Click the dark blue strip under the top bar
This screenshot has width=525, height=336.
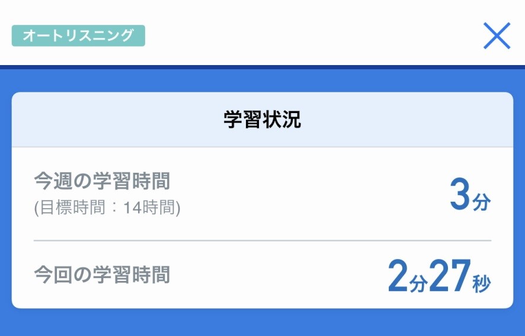tap(262, 67)
